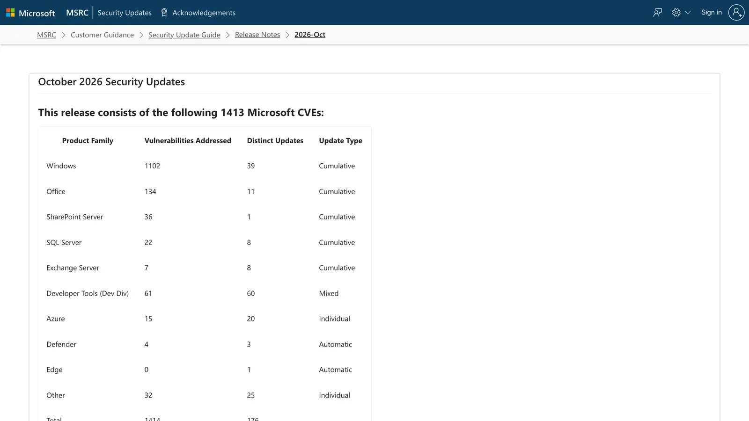The width and height of the screenshot is (749, 421).
Task: Go to MSRC breadcrumb link
Action: [x=46, y=35]
